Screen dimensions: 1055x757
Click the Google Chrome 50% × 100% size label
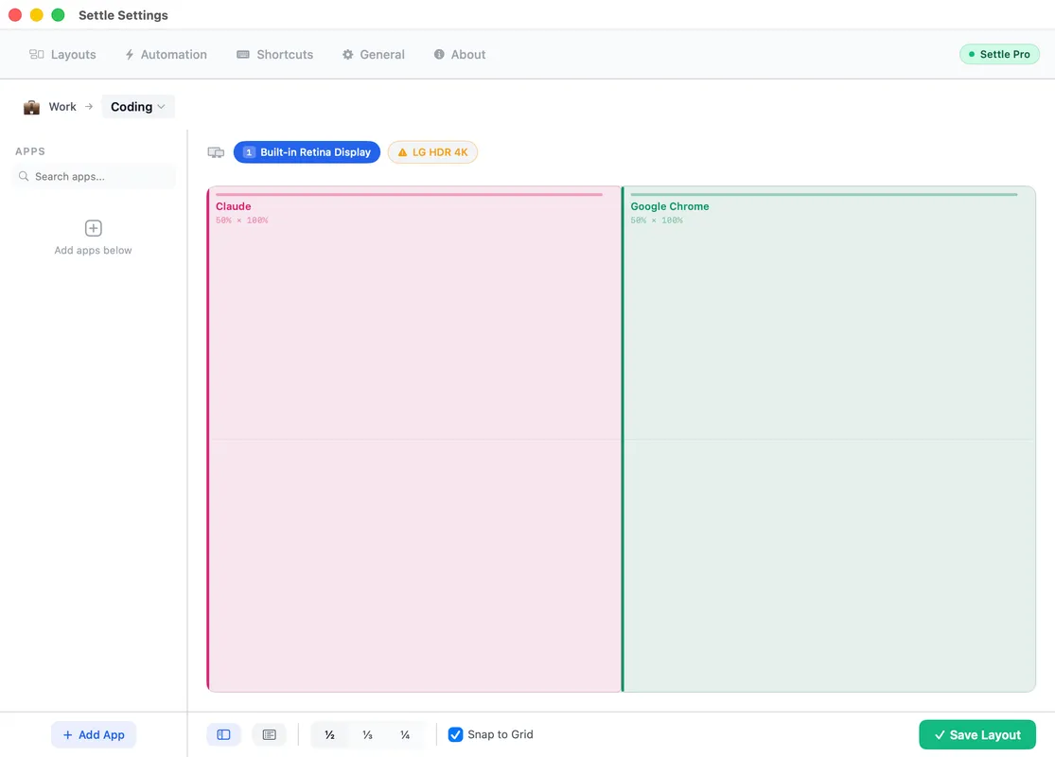[657, 220]
